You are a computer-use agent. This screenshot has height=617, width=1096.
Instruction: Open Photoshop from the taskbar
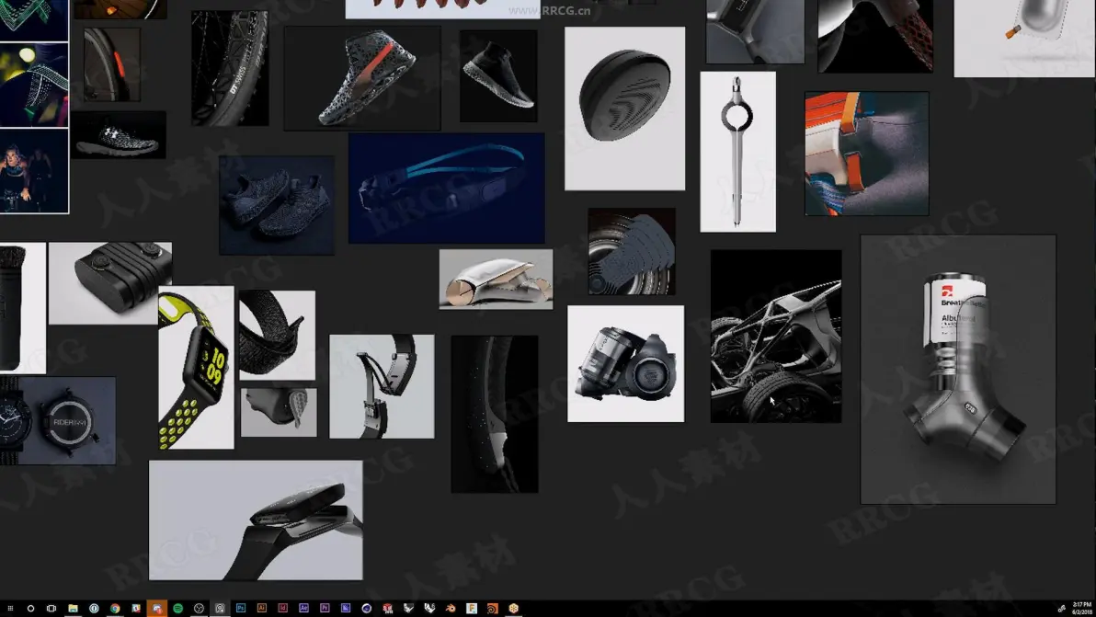[241, 608]
